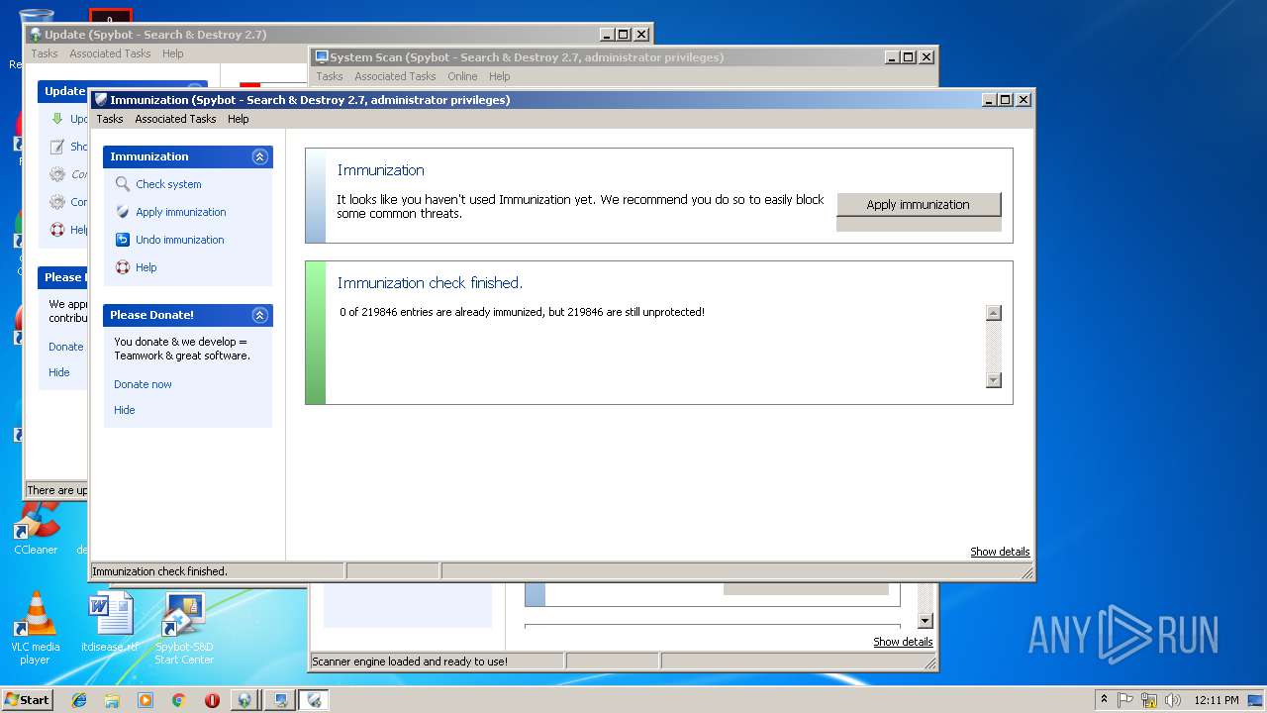Image resolution: width=1267 pixels, height=713 pixels.
Task: Open Help menu in Immunization window
Action: [238, 119]
